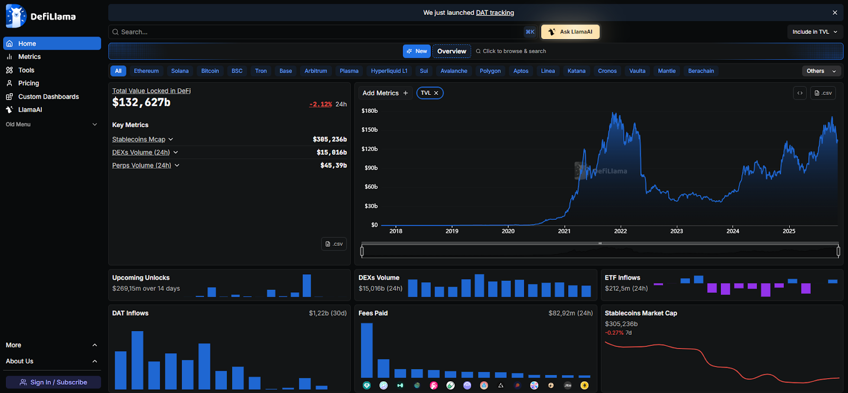Image resolution: width=848 pixels, height=393 pixels.
Task: Click the Sign In / Subscribe button
Action: pos(53,382)
